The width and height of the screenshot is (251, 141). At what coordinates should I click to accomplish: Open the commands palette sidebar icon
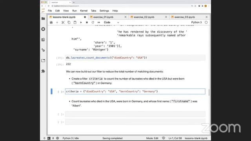[43, 40]
